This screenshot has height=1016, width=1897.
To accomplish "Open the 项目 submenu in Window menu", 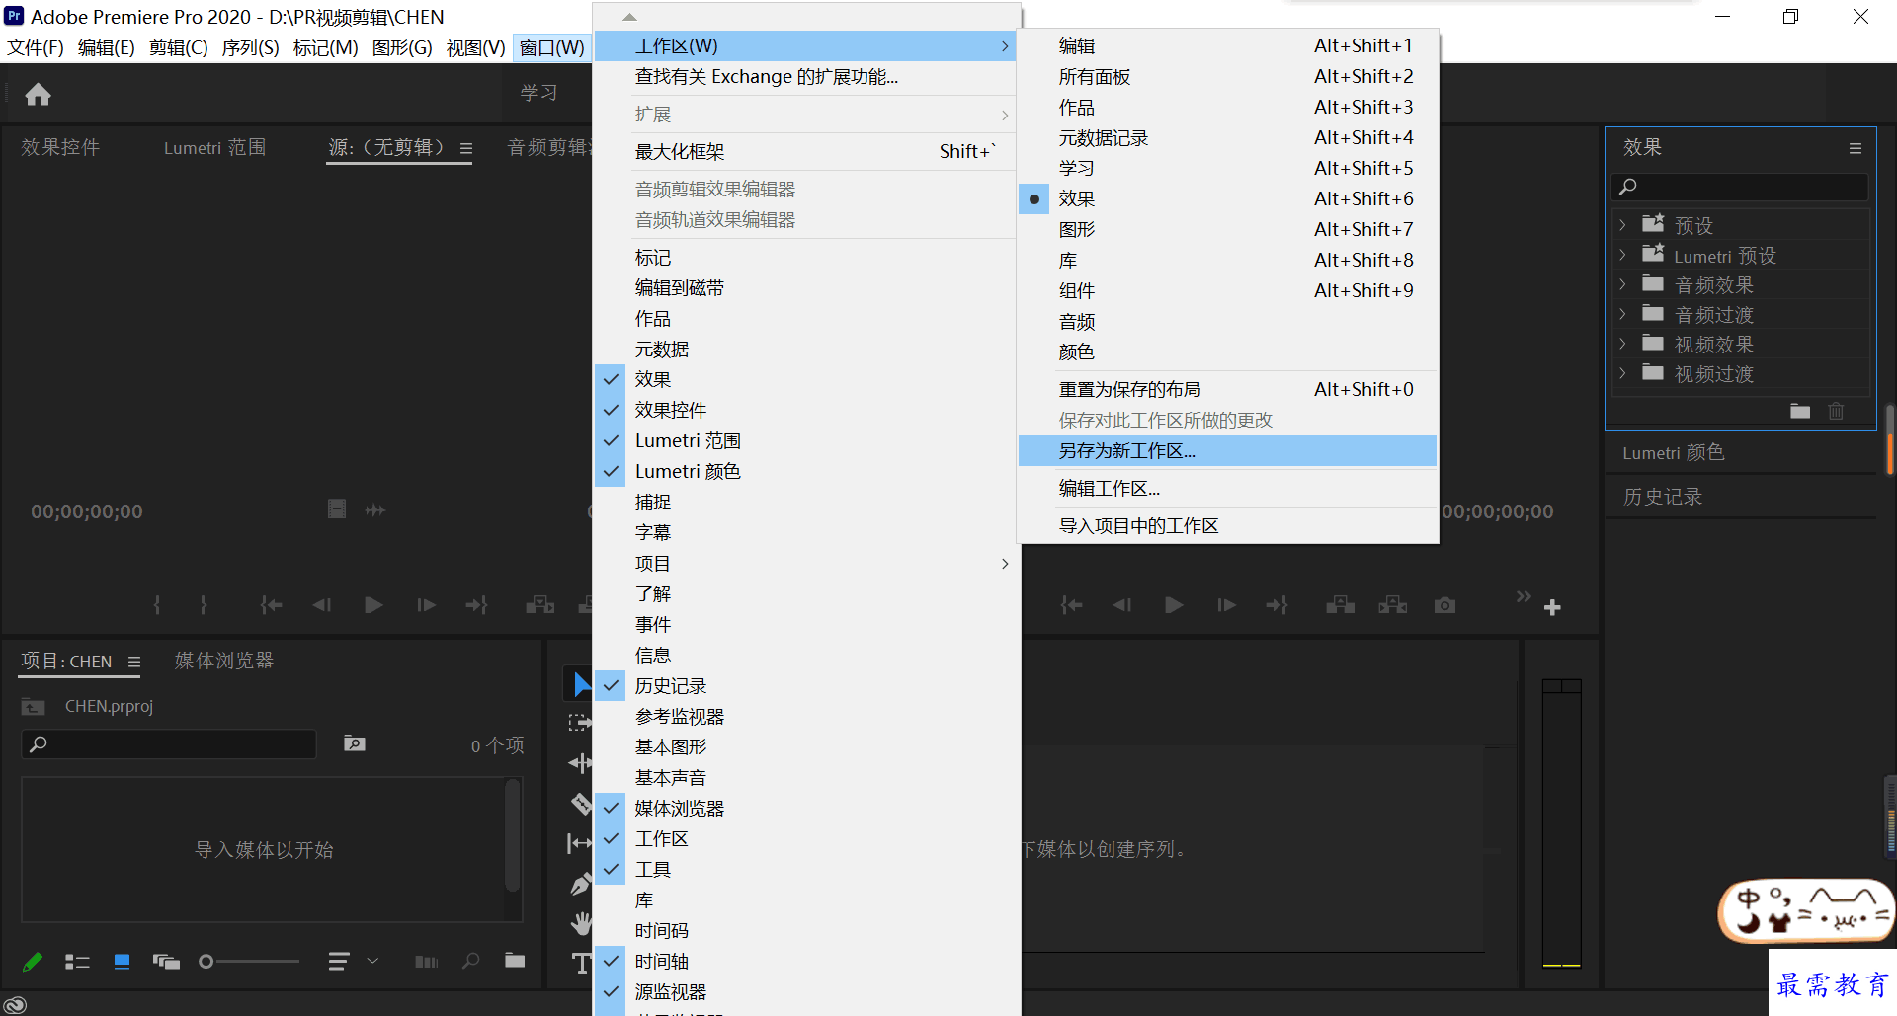I will pyautogui.click(x=805, y=563).
